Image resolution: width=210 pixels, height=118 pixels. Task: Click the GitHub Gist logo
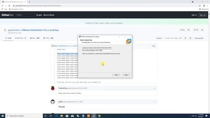[x=8, y=15]
